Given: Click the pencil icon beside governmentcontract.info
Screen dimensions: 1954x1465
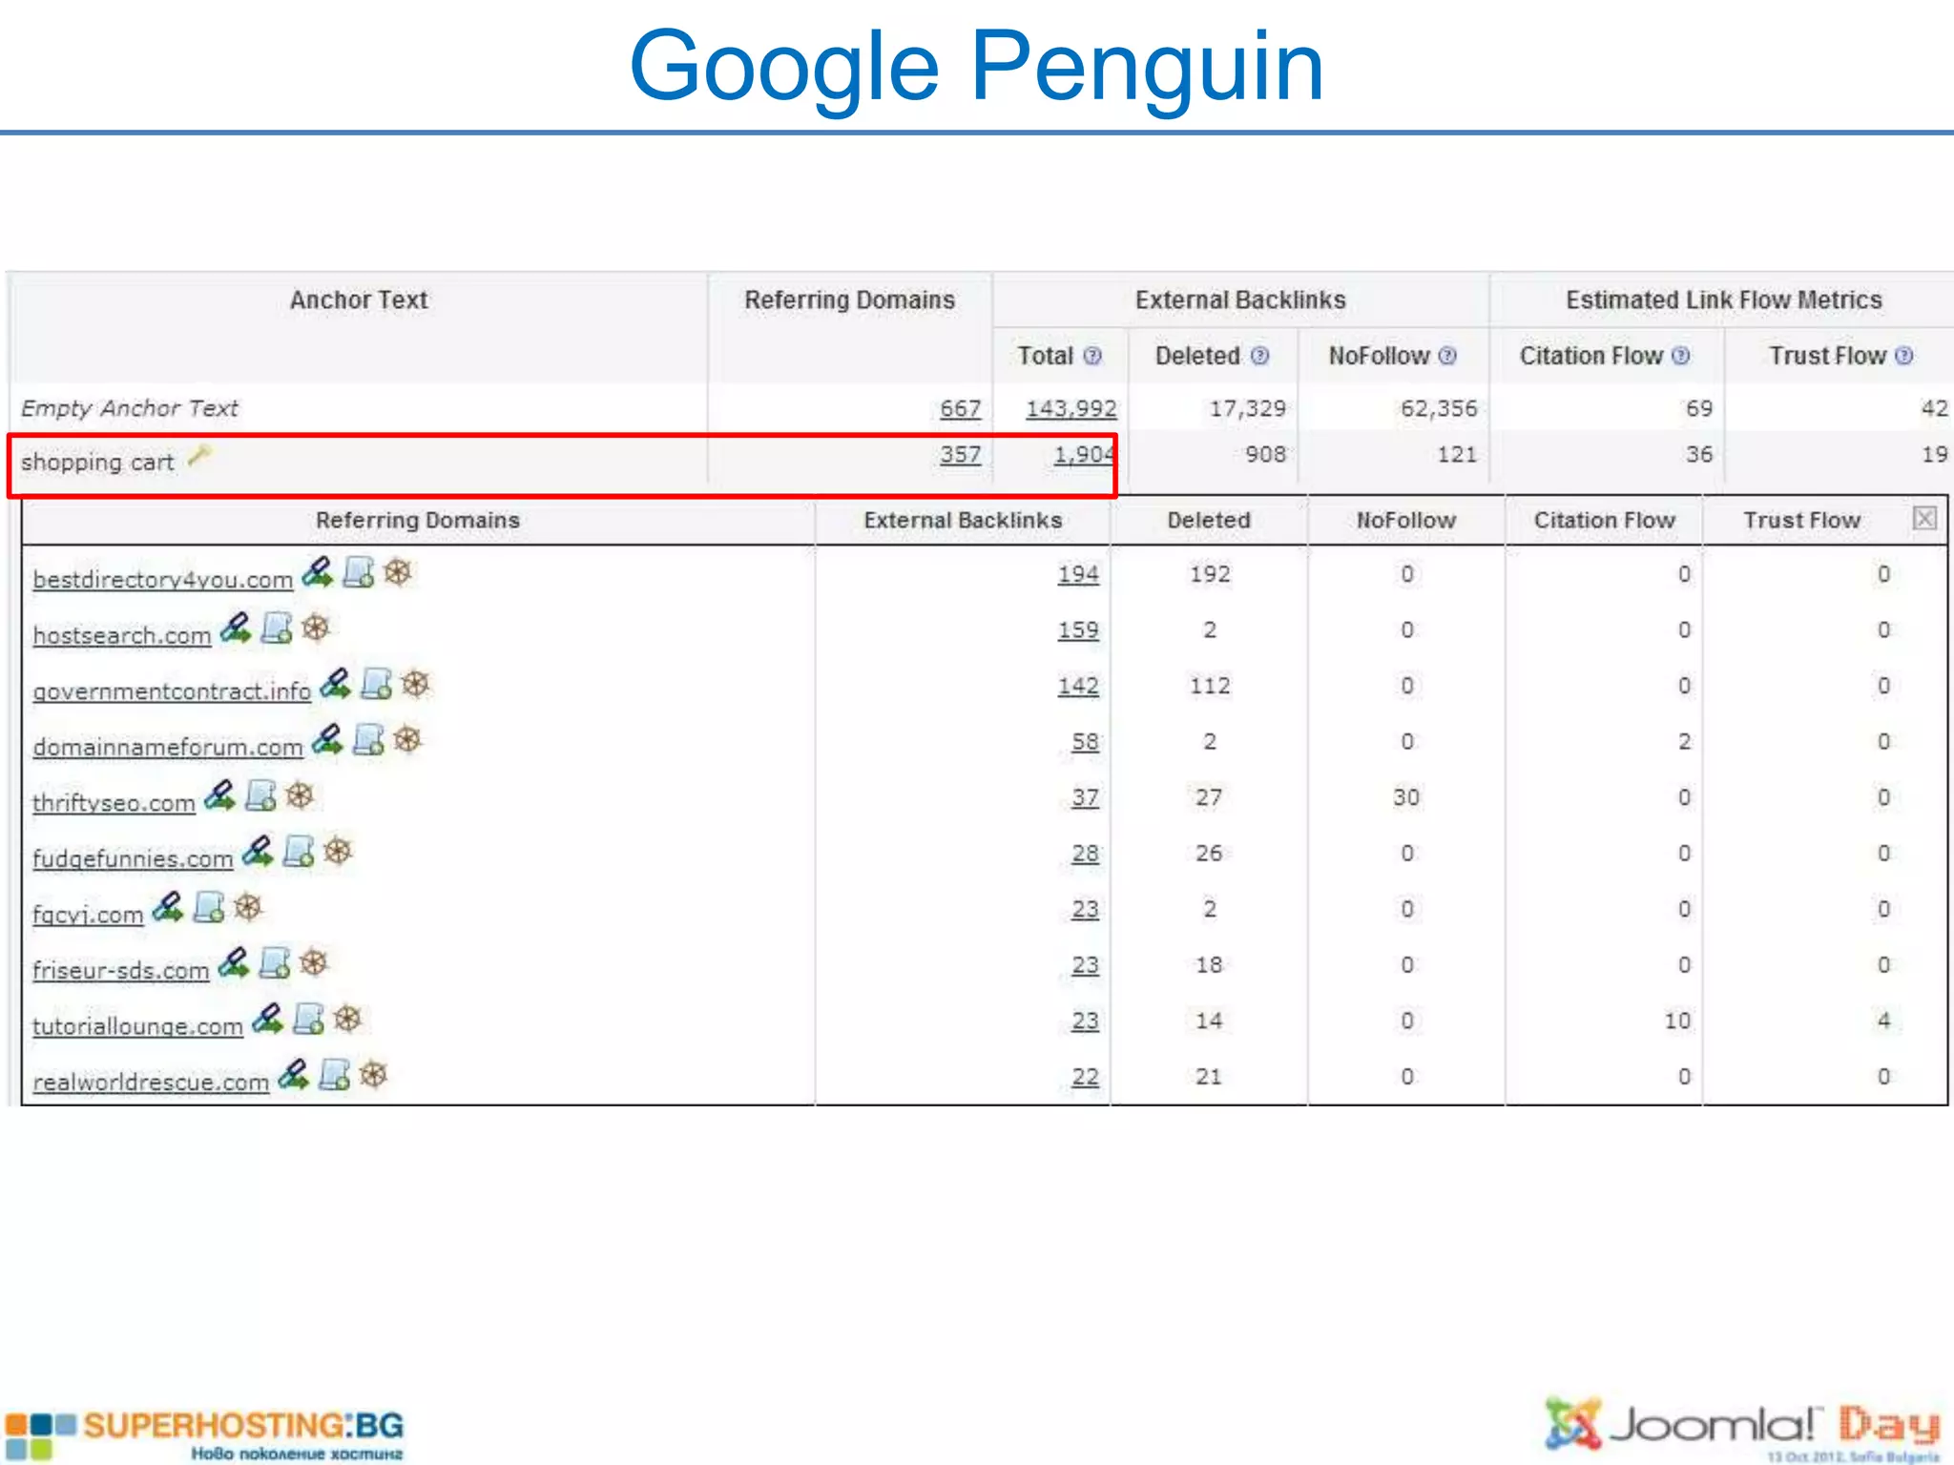Looking at the screenshot, I should click(336, 684).
